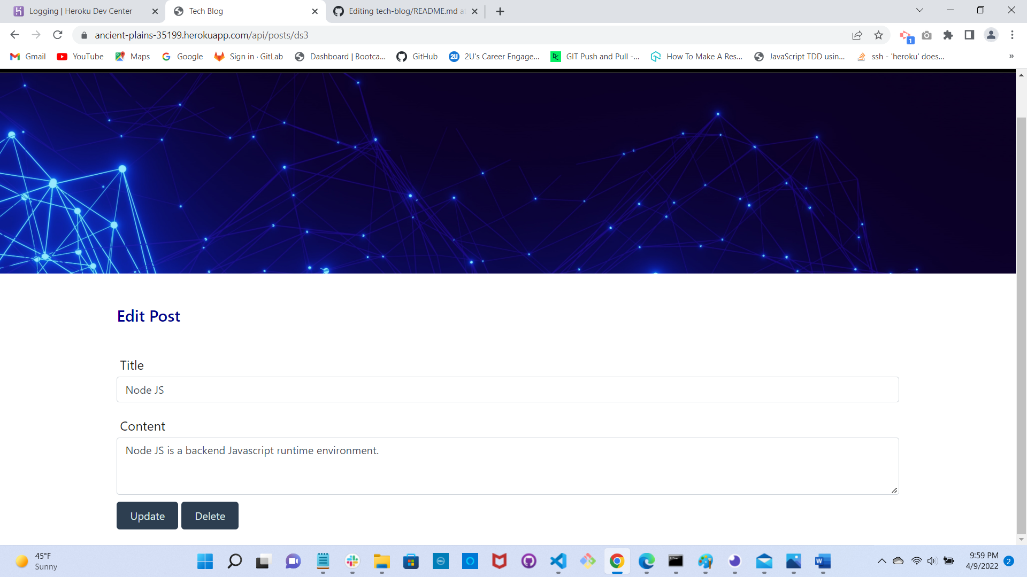Switch to the Editing tech-blog README tab
Viewport: 1027px width, 577px height.
click(x=407, y=11)
